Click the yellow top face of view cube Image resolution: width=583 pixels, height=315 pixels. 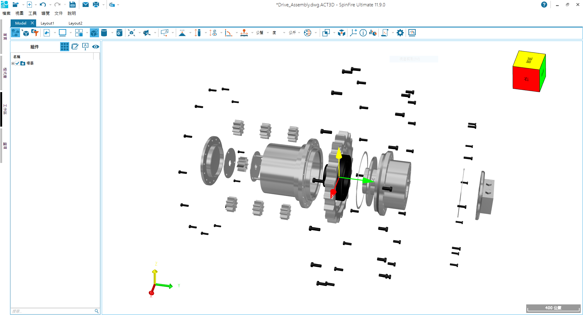point(529,60)
